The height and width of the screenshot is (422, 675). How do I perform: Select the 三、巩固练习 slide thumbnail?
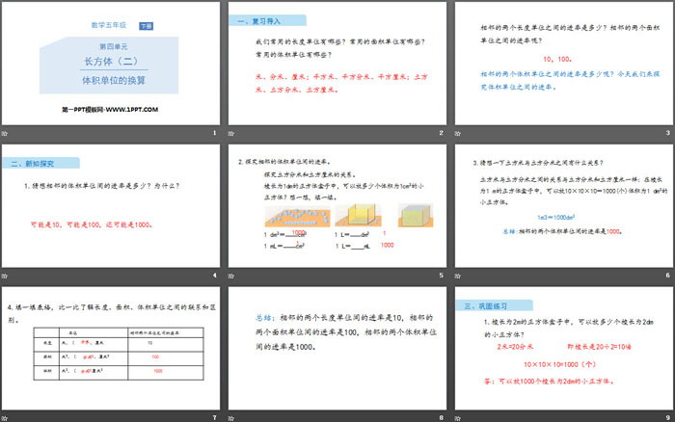tap(564, 348)
